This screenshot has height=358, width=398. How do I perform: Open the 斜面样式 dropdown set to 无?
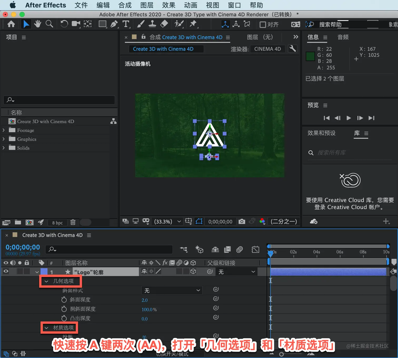point(172,290)
